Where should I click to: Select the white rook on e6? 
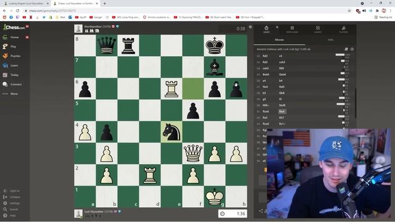click(x=172, y=89)
